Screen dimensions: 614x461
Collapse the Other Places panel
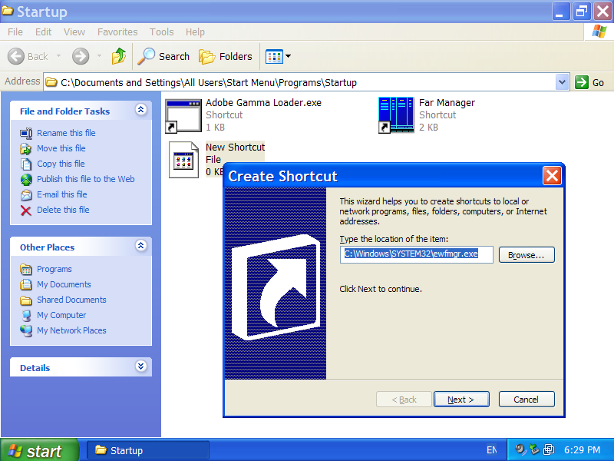(x=141, y=245)
